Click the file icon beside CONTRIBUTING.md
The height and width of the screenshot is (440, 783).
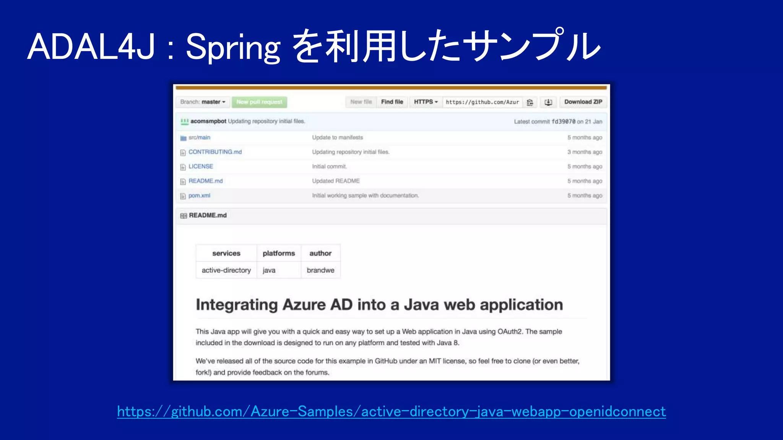pos(183,152)
